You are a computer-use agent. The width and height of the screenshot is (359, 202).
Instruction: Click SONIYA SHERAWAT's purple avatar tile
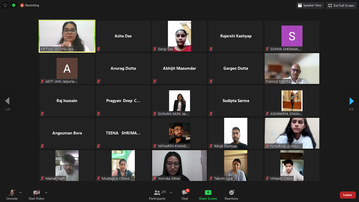292,36
